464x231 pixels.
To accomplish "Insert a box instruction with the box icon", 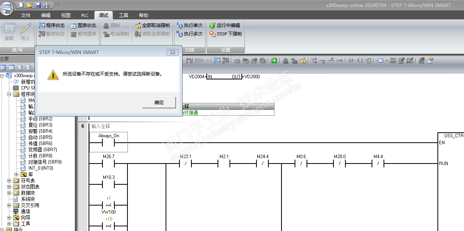I will [x=368, y=61].
